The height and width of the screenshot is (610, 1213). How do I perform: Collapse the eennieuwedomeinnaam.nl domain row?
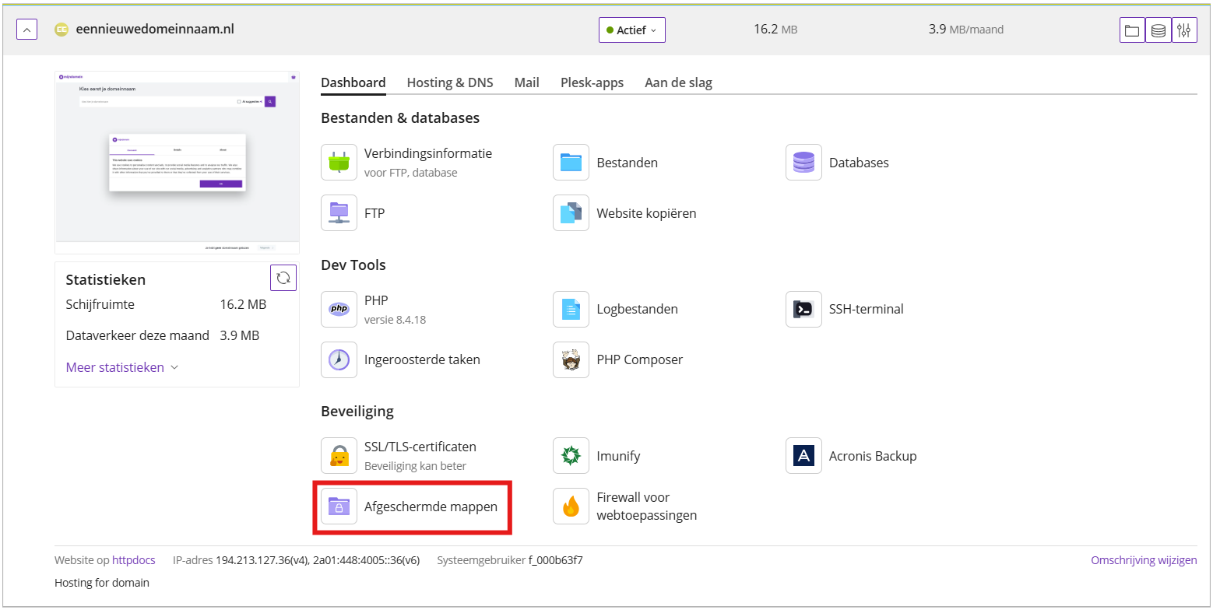[26, 30]
